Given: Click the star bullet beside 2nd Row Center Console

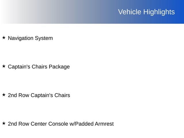Looking at the screenshot, I should (4, 124).
